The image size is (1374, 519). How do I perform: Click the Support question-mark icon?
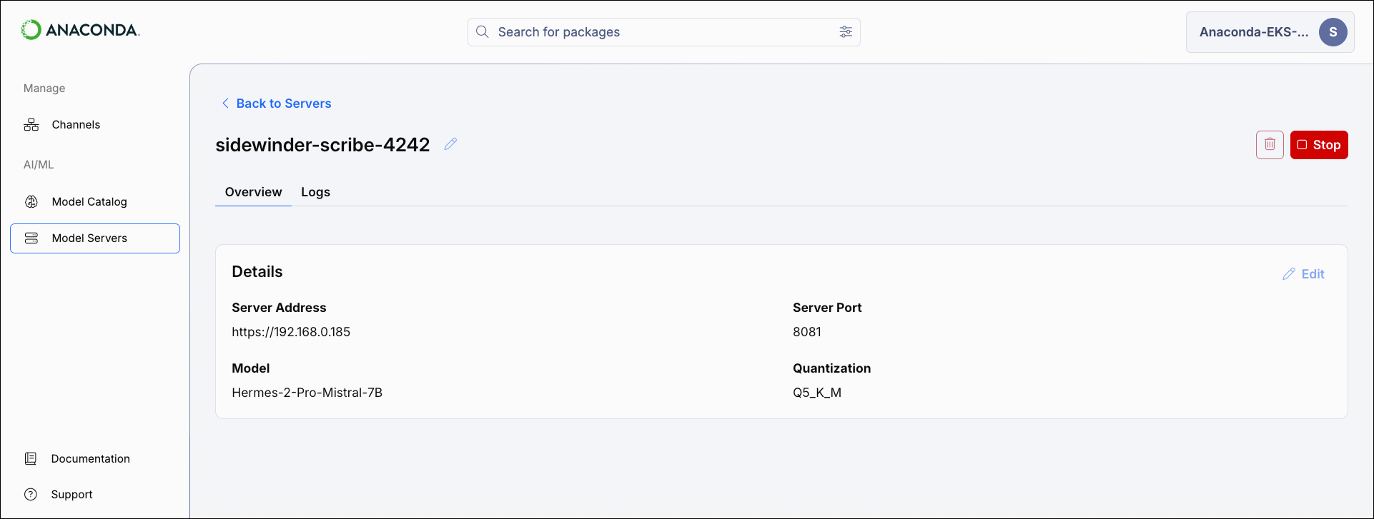tap(31, 493)
